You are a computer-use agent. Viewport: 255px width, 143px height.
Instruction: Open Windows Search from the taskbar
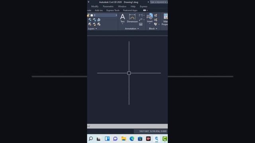pos(91,139)
